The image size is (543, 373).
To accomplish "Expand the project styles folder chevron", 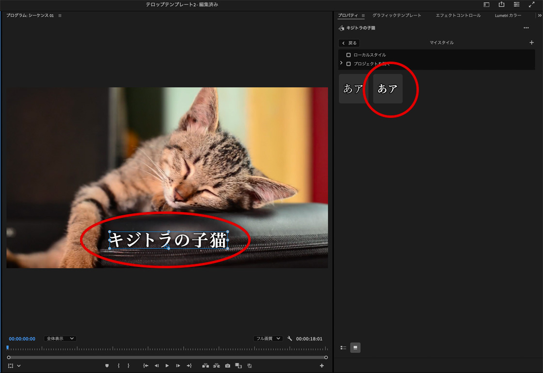I will click(341, 63).
